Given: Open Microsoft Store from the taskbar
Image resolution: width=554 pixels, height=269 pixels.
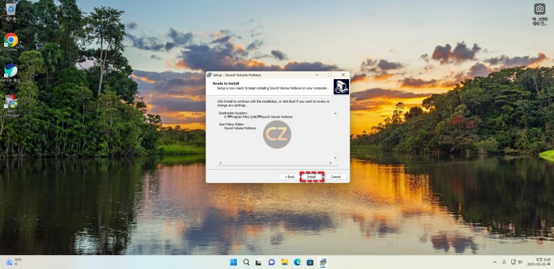Looking at the screenshot, I should point(310,262).
